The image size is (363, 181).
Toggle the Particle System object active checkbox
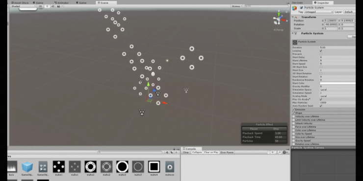coord(301,8)
